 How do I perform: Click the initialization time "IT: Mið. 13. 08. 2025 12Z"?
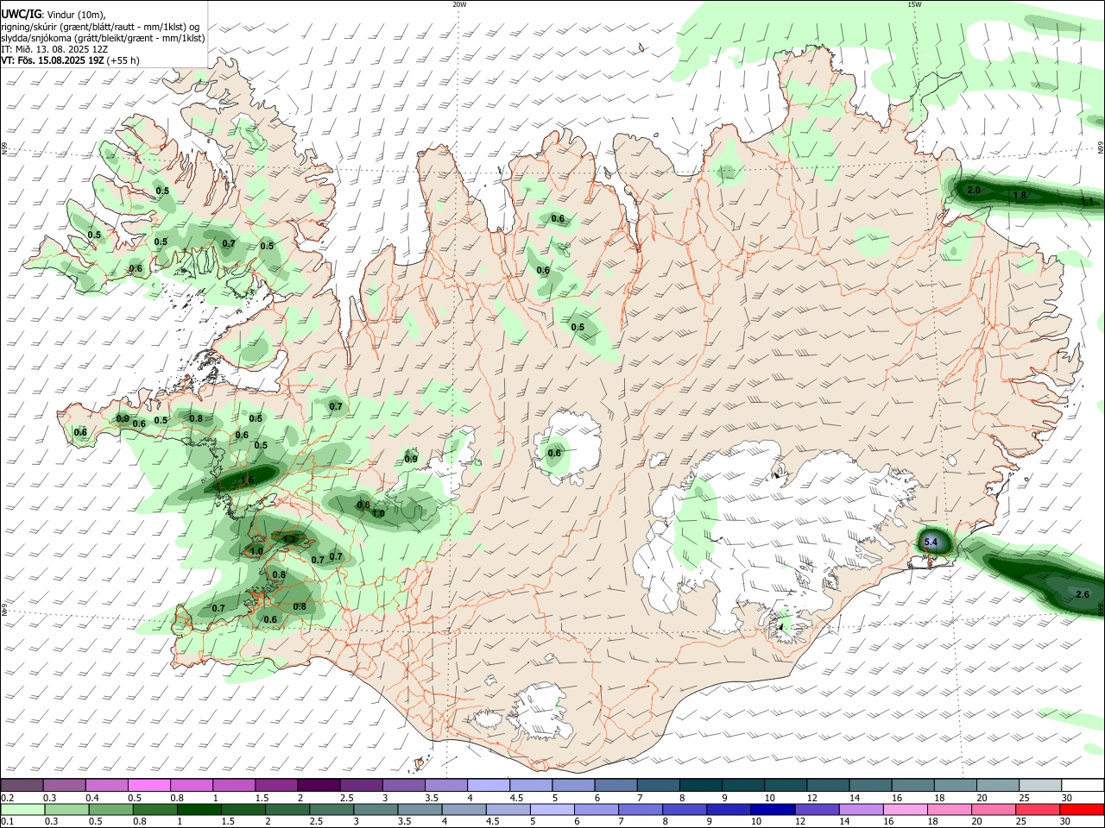tap(54, 49)
